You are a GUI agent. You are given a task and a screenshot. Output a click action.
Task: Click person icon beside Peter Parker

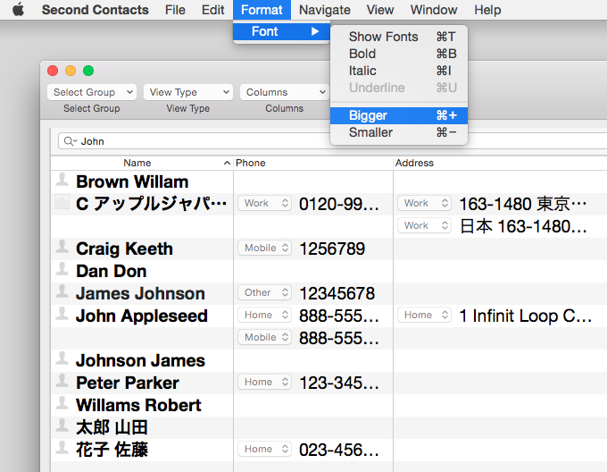[62, 381]
